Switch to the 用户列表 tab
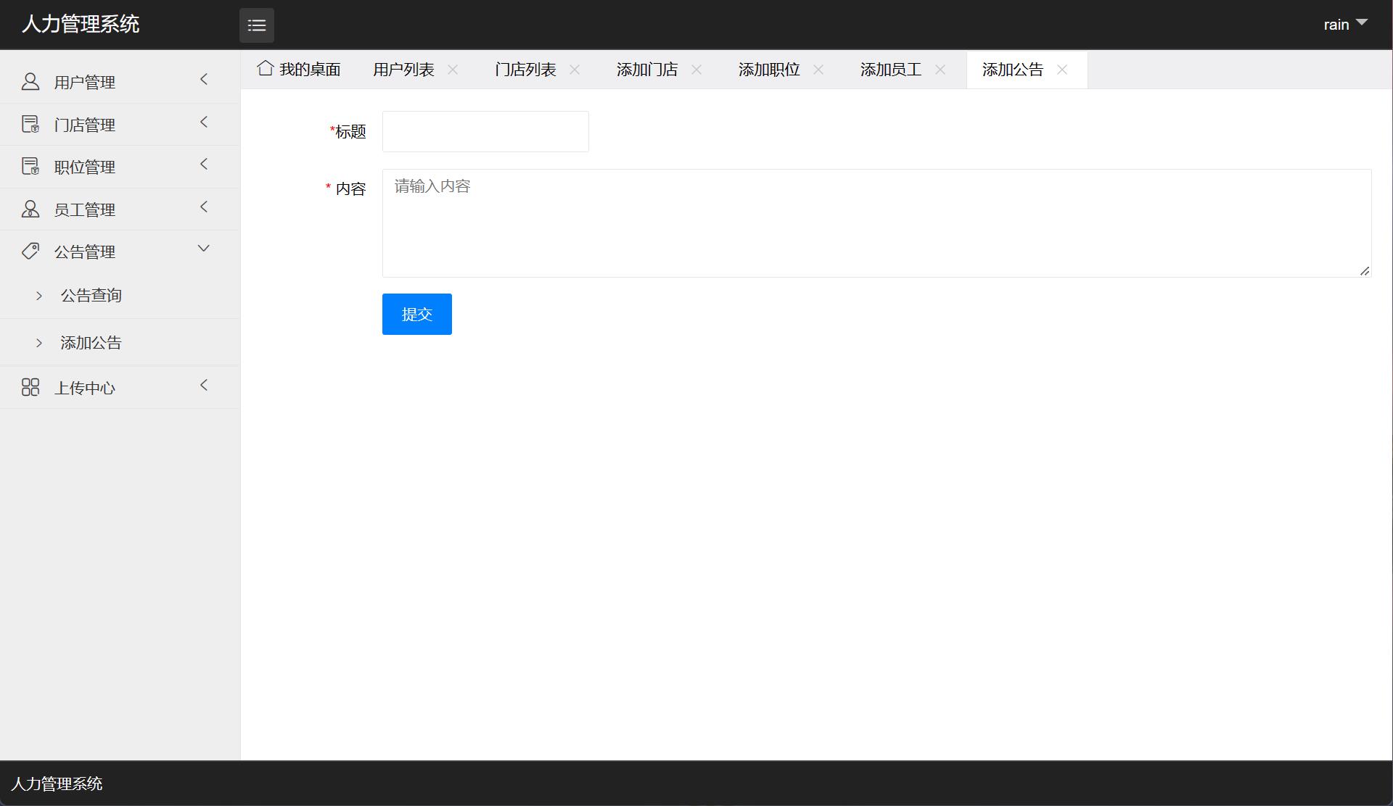The height and width of the screenshot is (806, 1393). [404, 69]
